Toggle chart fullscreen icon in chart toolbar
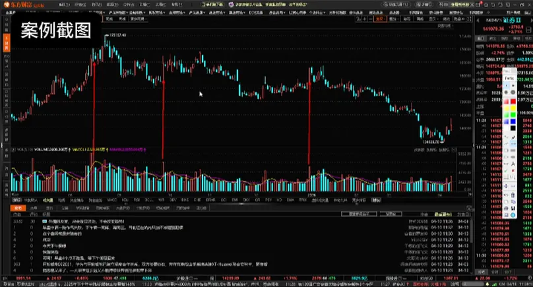This screenshot has width=533, height=287. [469, 19]
